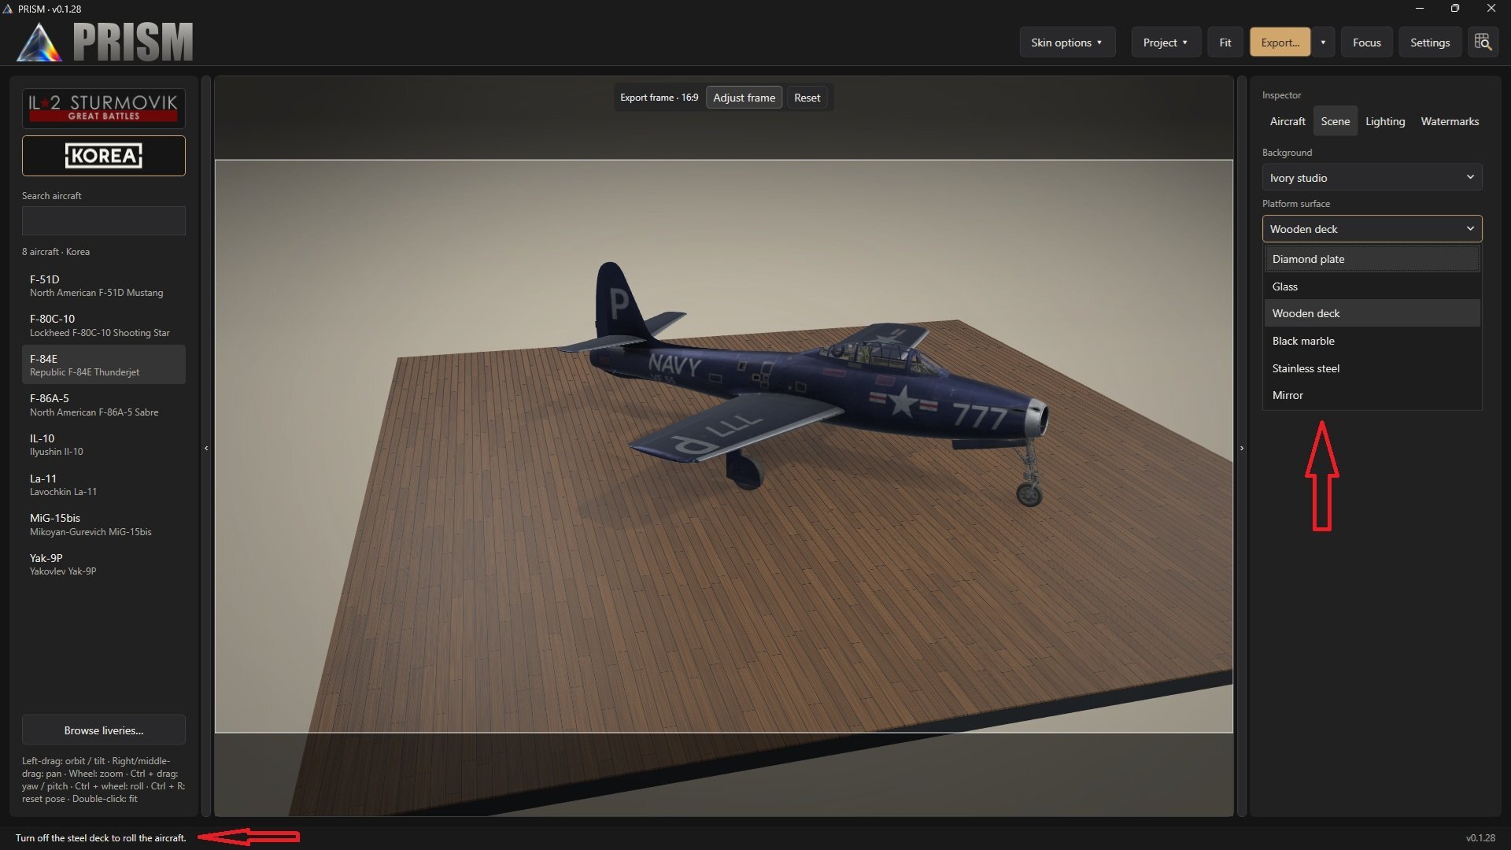The image size is (1511, 850).
Task: Choose Black marble platform surface
Action: (x=1372, y=341)
